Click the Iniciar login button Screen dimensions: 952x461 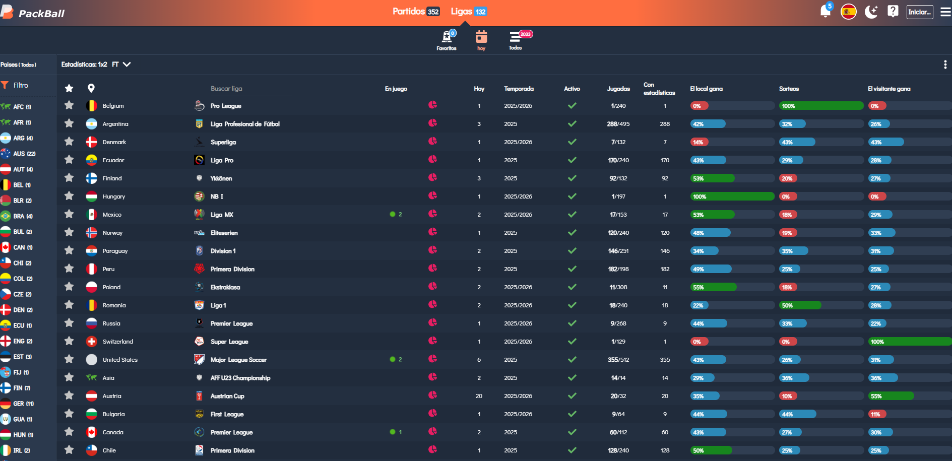click(920, 12)
